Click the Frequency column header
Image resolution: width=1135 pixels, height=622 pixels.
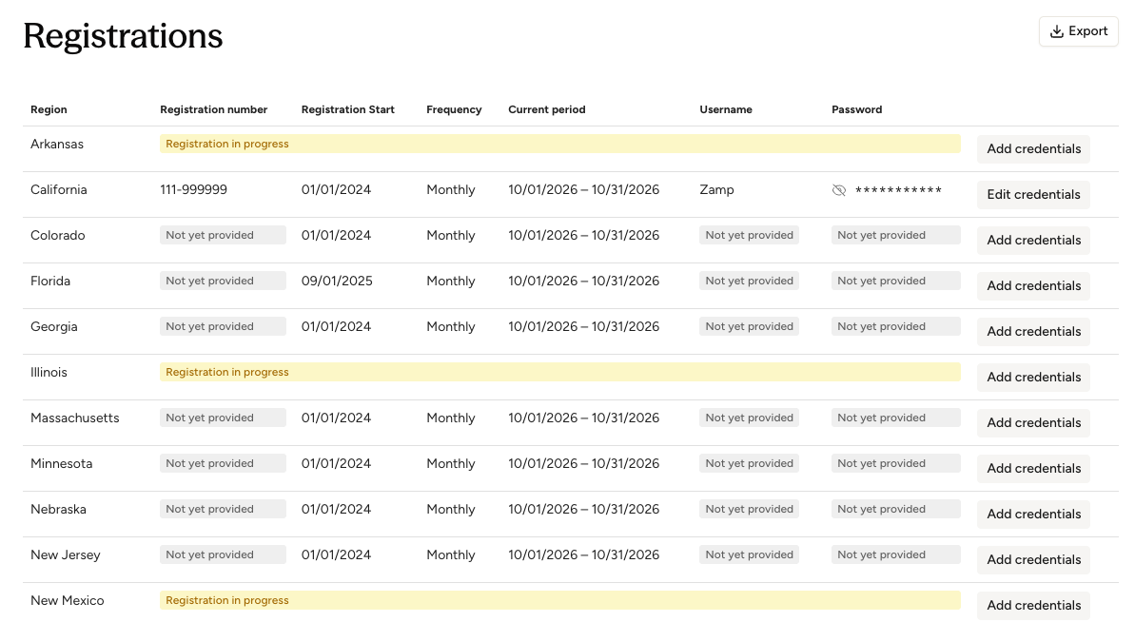pos(454,110)
